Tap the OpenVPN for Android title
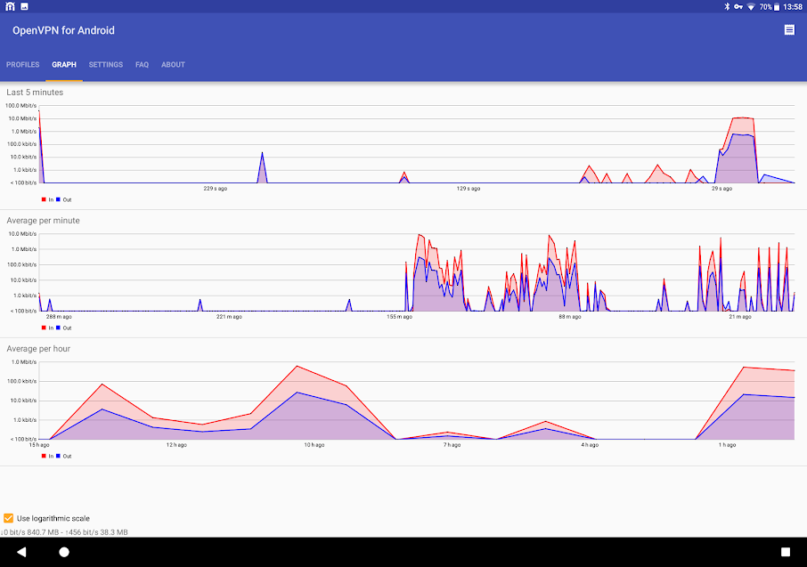Viewport: 807px width, 567px height. (63, 30)
